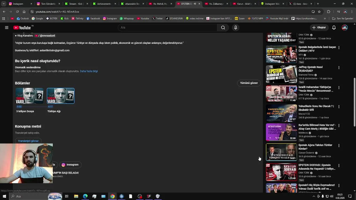The height and width of the screenshot is (200, 356).
Task: Go back with the browser back arrow
Action: tap(4, 12)
